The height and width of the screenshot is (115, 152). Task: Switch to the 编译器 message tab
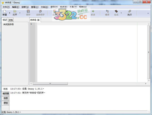(x=6, y=93)
